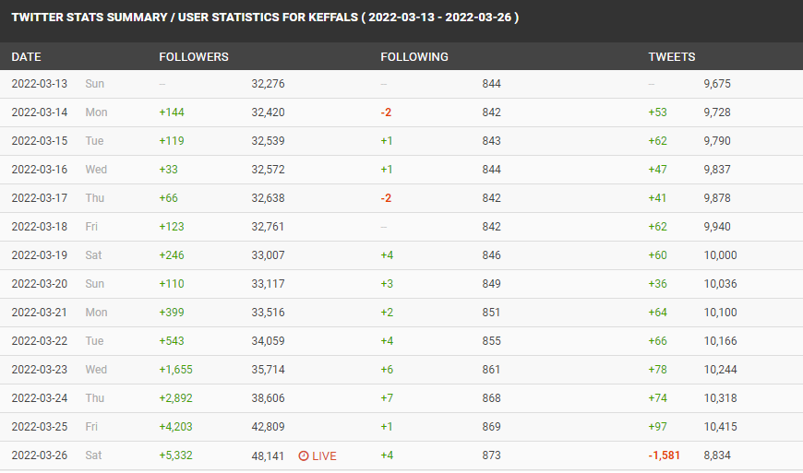
Task: Click the DATE column header
Action: pos(26,57)
